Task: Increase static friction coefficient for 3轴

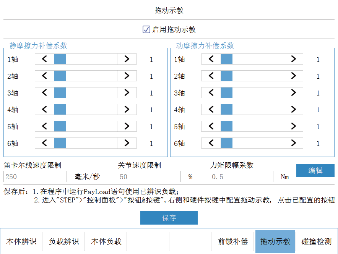Action: (x=127, y=92)
